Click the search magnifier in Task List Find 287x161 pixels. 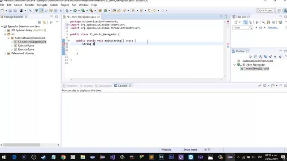(251, 28)
